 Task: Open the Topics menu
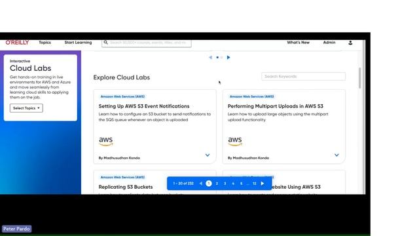[45, 43]
